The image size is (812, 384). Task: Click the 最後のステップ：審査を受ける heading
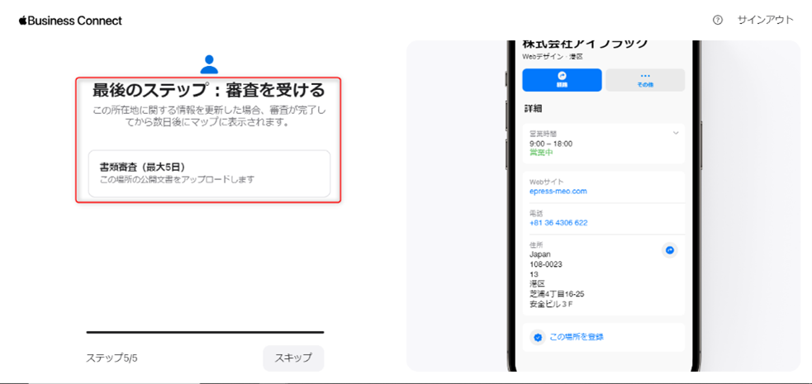point(209,90)
